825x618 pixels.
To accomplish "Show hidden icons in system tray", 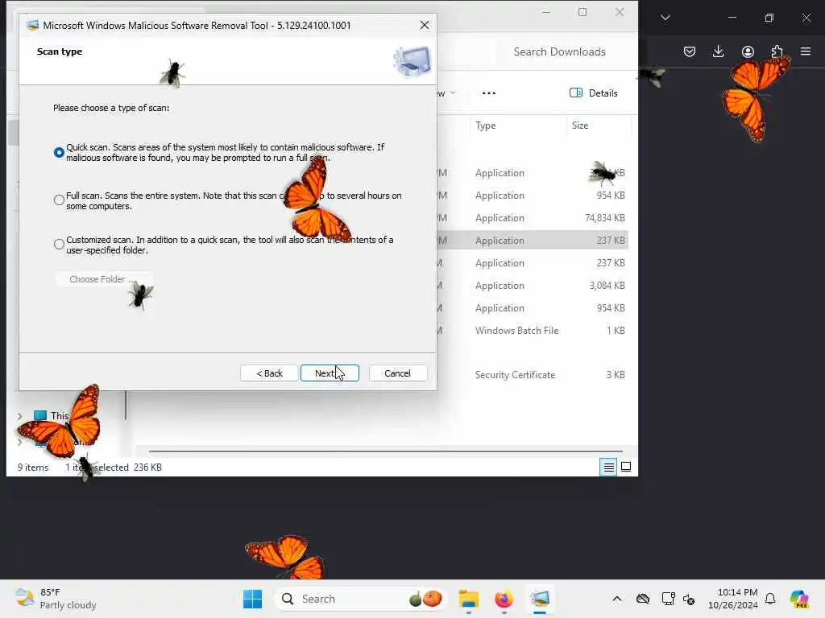I will [x=617, y=599].
